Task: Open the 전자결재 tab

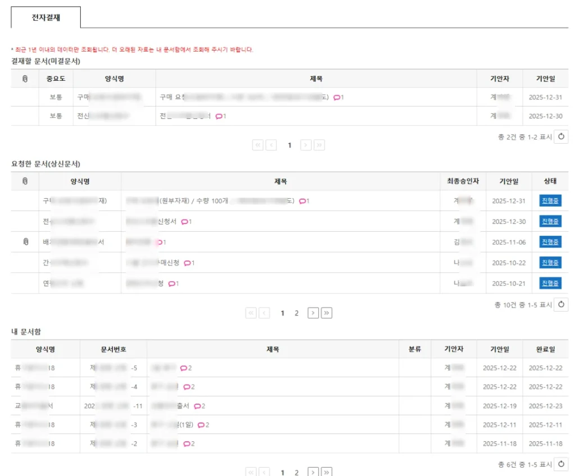Action: coord(46,17)
